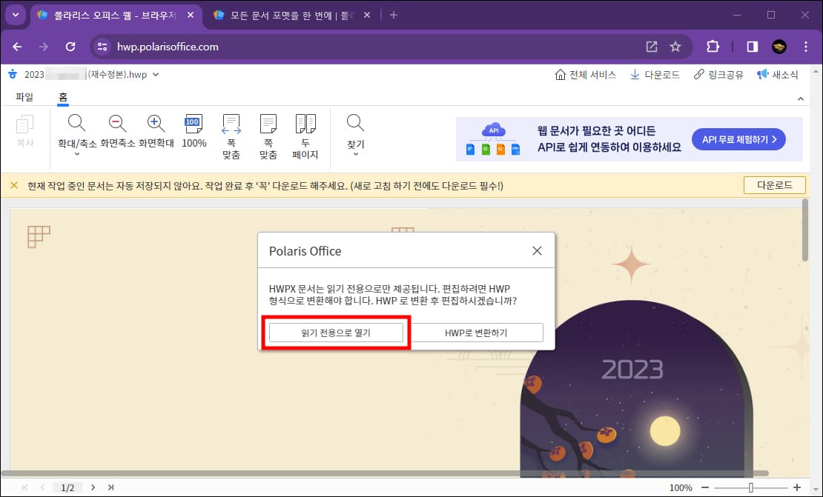Open the 새소식 news panel
Screen dimensions: 823x497
(779, 74)
